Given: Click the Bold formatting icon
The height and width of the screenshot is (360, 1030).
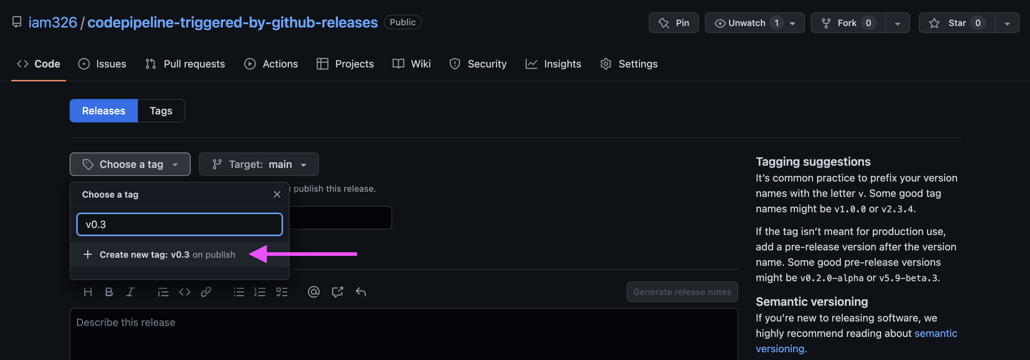Looking at the screenshot, I should click(x=109, y=291).
